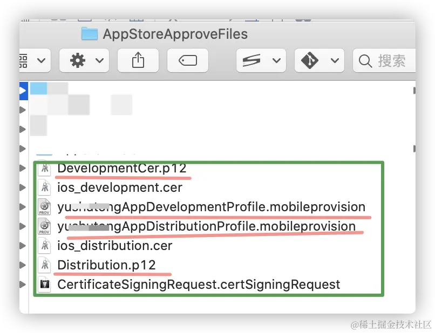Expand the disclosure triangle beside ios_distribution.cer
The height and width of the screenshot is (333, 435).
pos(23,246)
